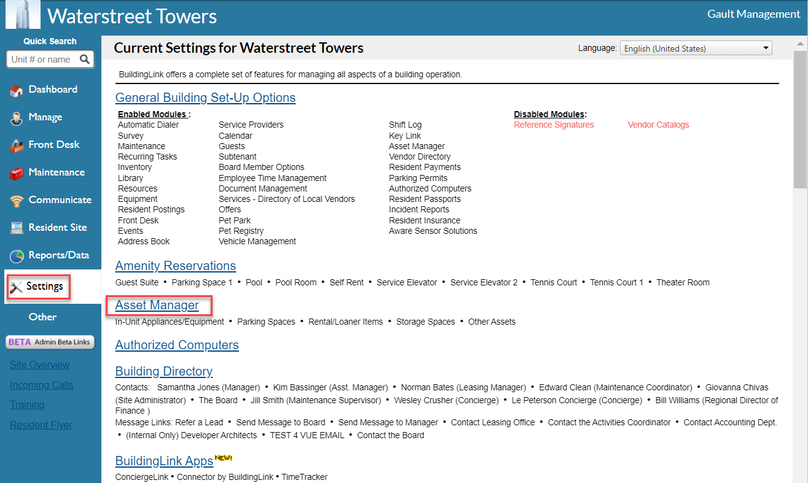Click Automatic Dialer in enabled modules

coord(149,125)
